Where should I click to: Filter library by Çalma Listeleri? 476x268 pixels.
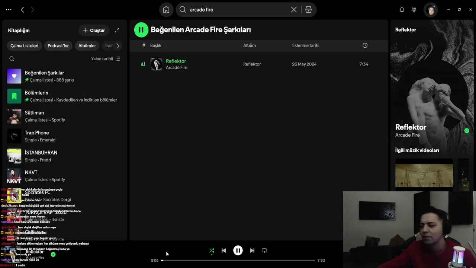point(24,46)
